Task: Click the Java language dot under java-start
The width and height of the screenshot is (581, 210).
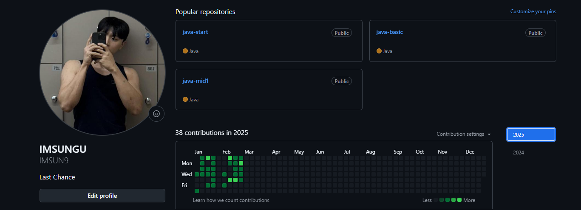Action: point(185,51)
